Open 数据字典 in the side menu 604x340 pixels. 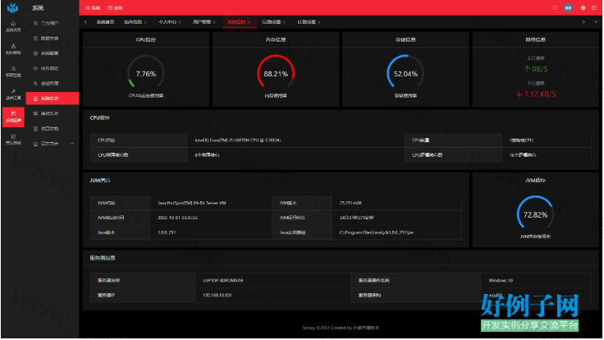pyautogui.click(x=53, y=38)
